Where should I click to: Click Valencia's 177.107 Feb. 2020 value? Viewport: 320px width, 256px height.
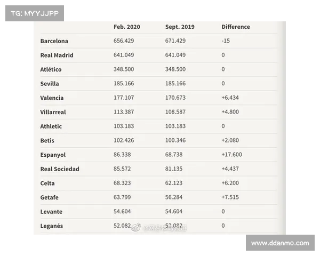124,98
